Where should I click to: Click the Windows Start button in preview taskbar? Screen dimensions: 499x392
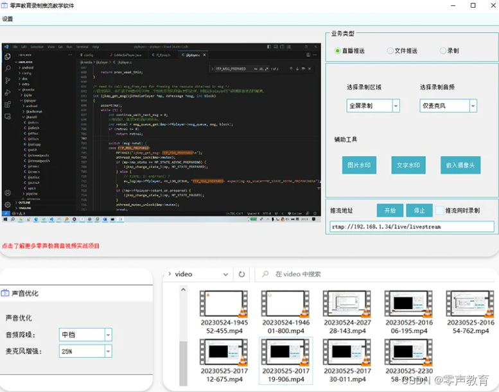pyautogui.click(x=5, y=219)
